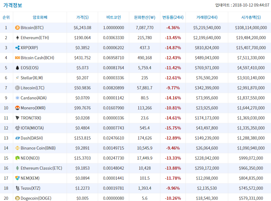Click the Dash logo icon

(17, 138)
